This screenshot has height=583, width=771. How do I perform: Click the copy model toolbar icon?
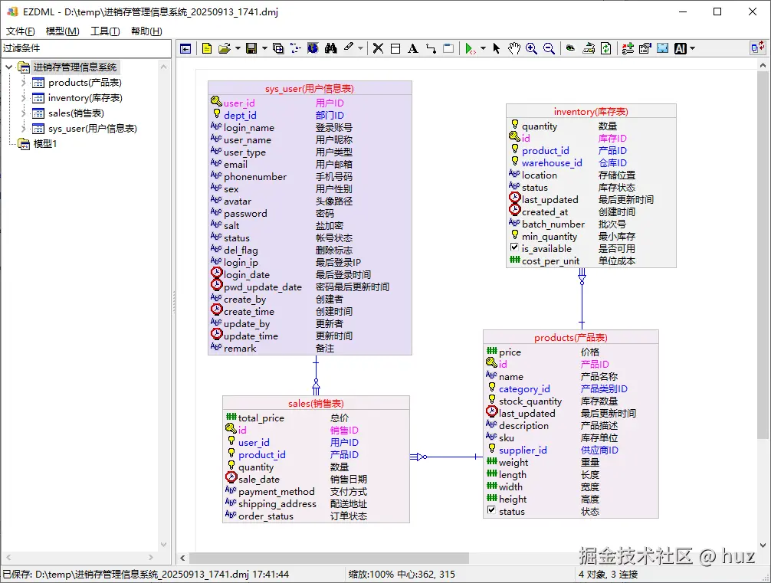click(277, 48)
